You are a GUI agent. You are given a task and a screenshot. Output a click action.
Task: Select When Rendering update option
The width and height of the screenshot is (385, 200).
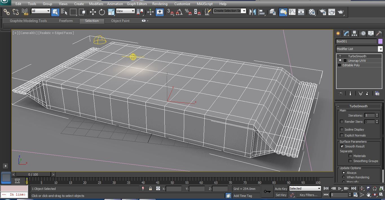pyautogui.click(x=344, y=177)
